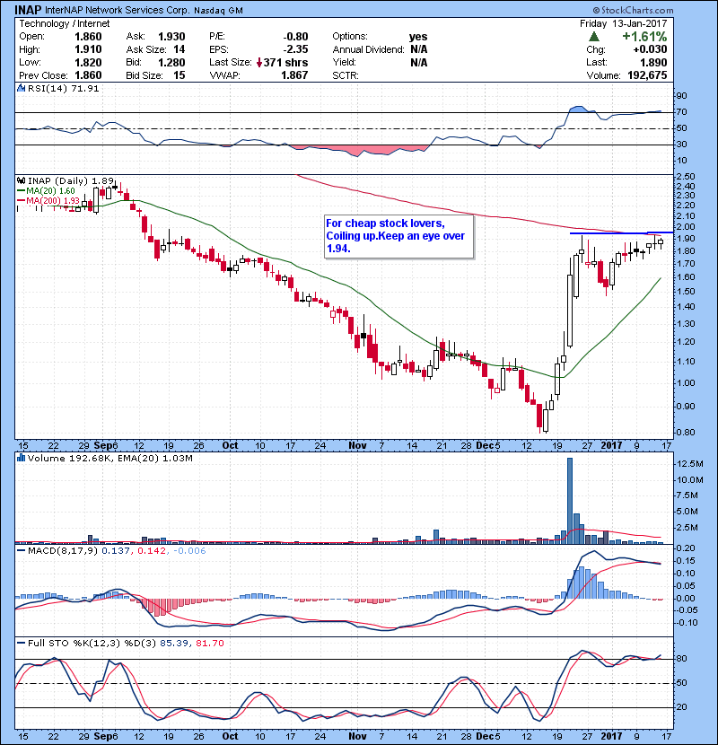Click the MACD signal value 0.142

[152, 551]
